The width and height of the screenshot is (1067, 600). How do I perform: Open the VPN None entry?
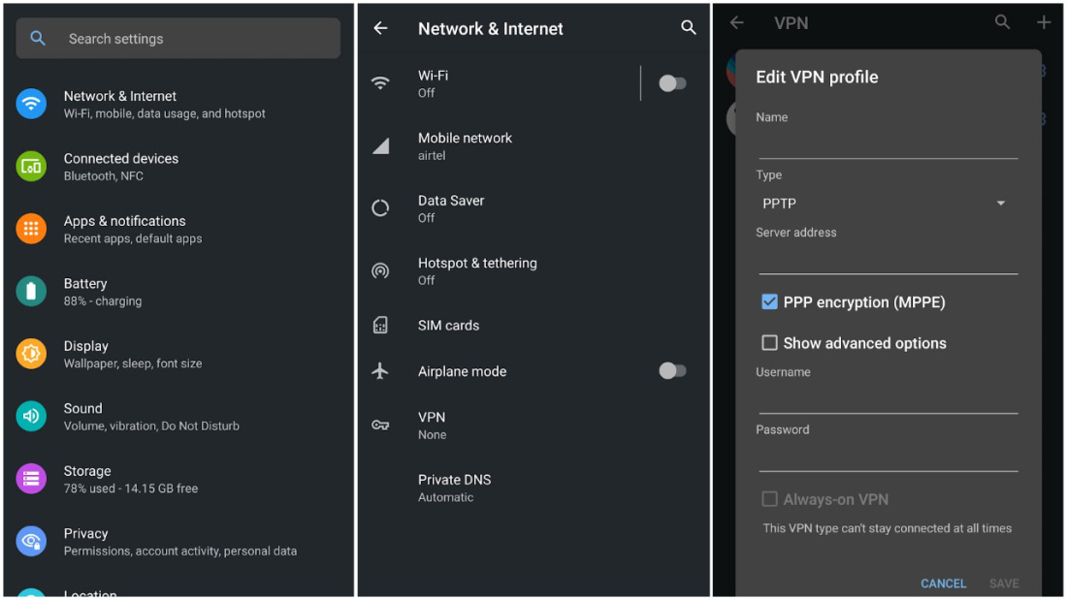click(533, 426)
